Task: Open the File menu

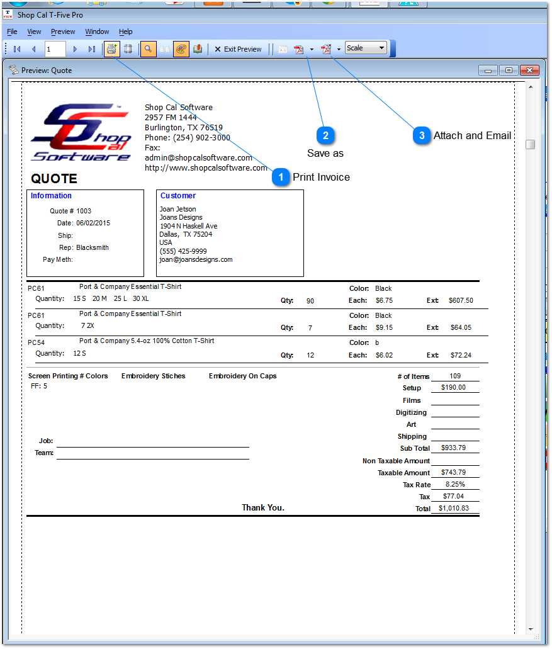Action: click(x=12, y=31)
